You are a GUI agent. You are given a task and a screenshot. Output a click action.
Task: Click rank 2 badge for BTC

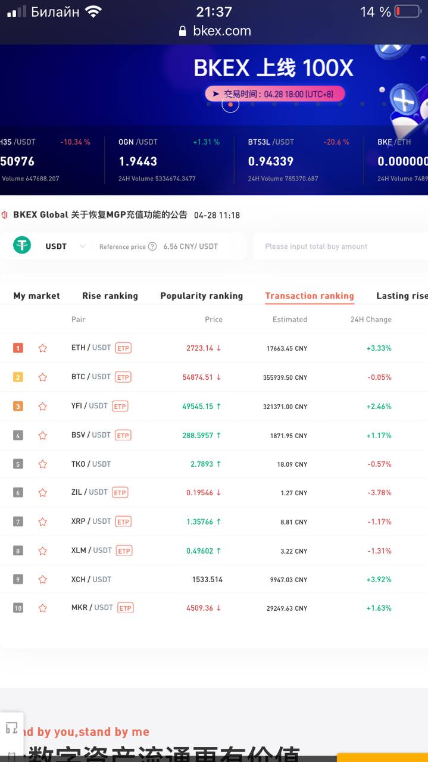18,377
